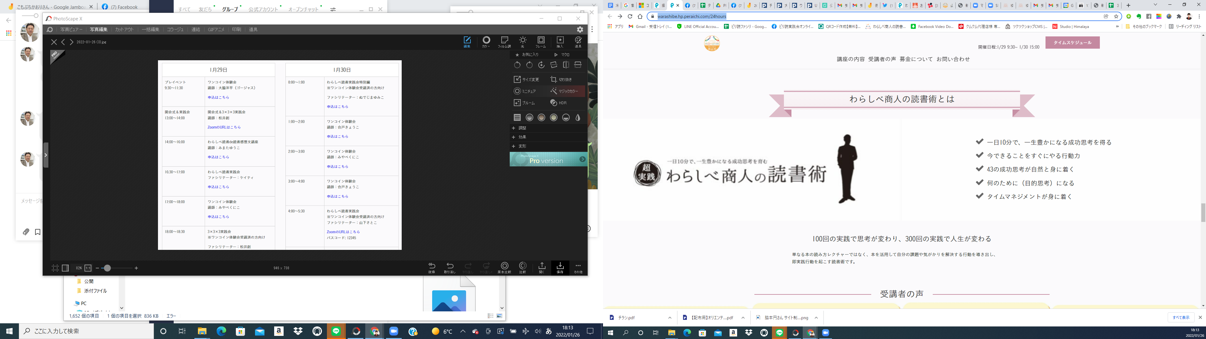Click the Undo (取り消し) icon

[449, 267]
